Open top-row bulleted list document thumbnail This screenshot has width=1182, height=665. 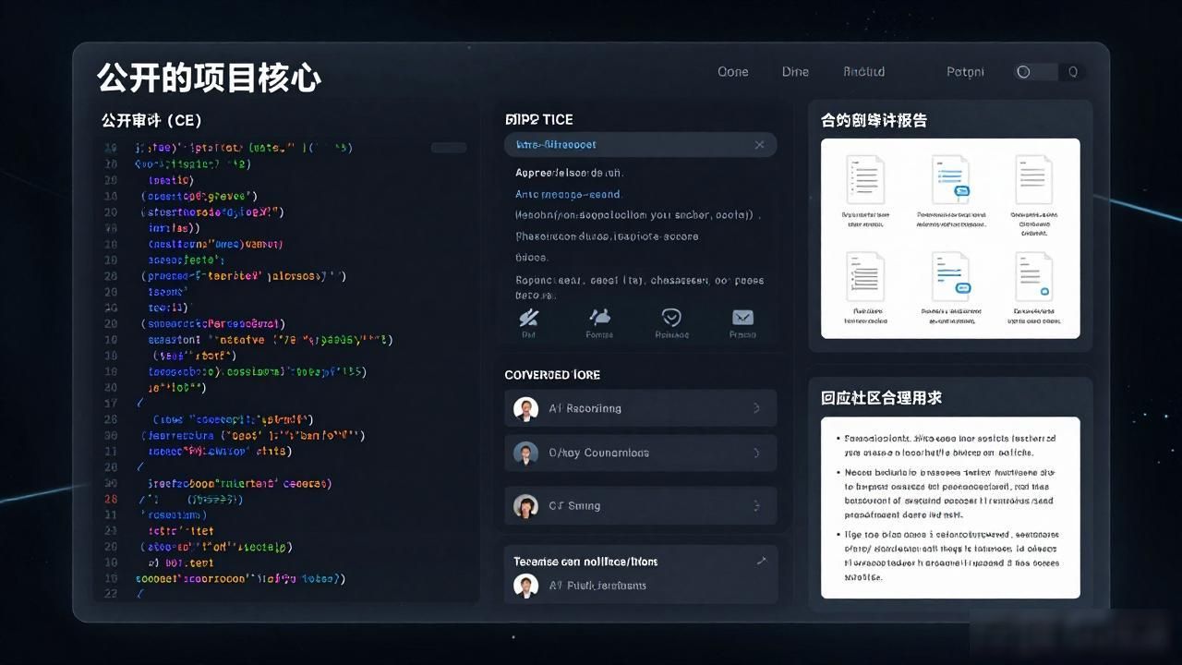[x=865, y=180]
